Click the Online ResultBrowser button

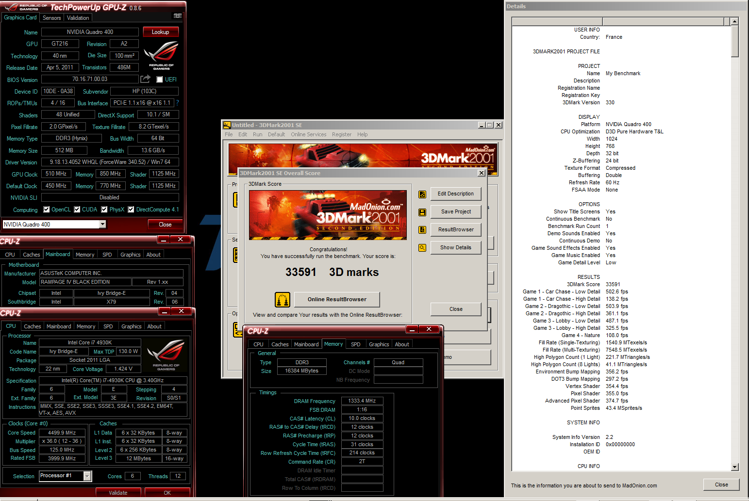tap(337, 300)
